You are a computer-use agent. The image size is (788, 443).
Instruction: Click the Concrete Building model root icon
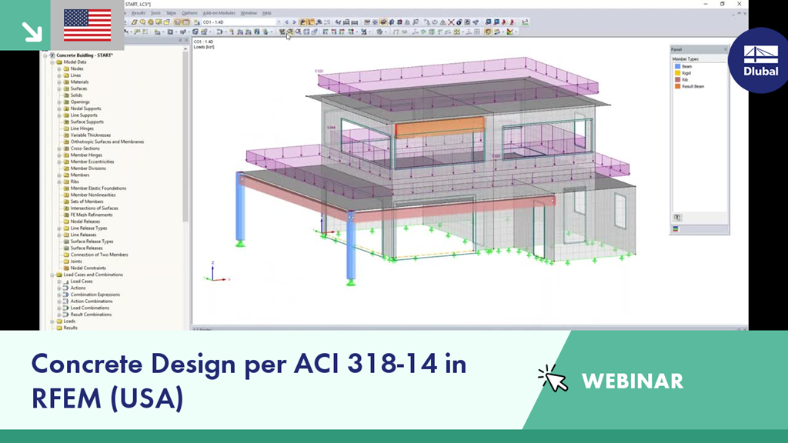[x=52, y=55]
